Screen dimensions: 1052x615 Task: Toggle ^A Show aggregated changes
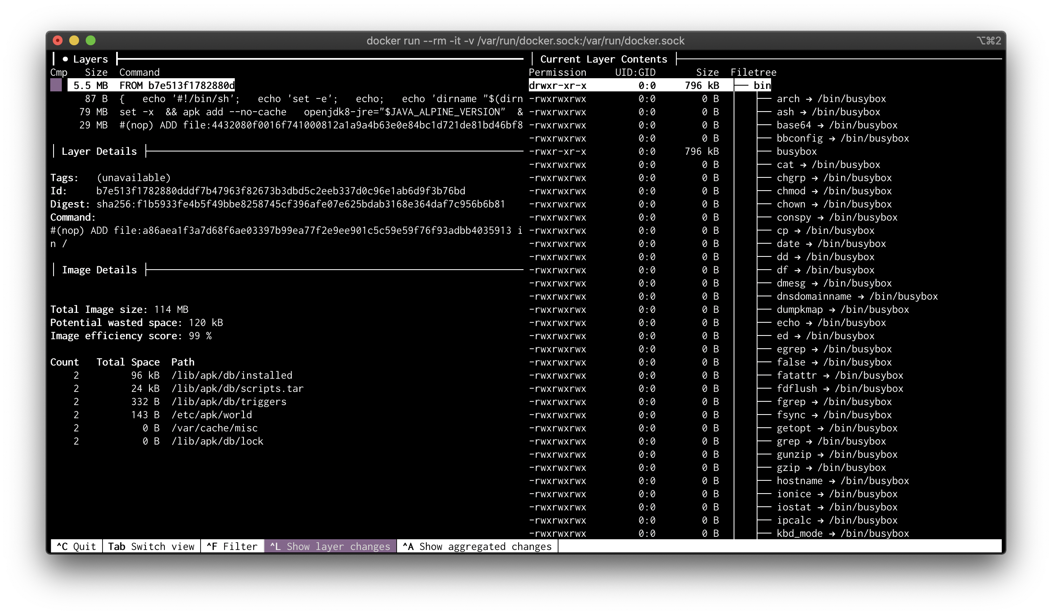[477, 547]
